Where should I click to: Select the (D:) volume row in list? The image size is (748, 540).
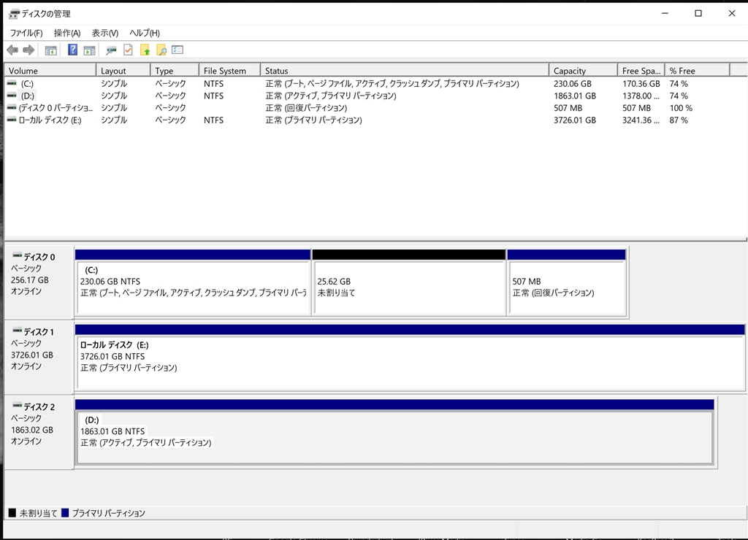[28, 96]
